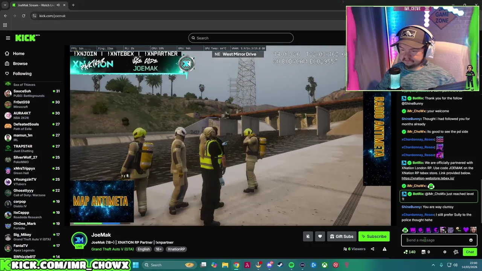Click the KICK logo
Viewport: 482px width, 271px height.
27,38
